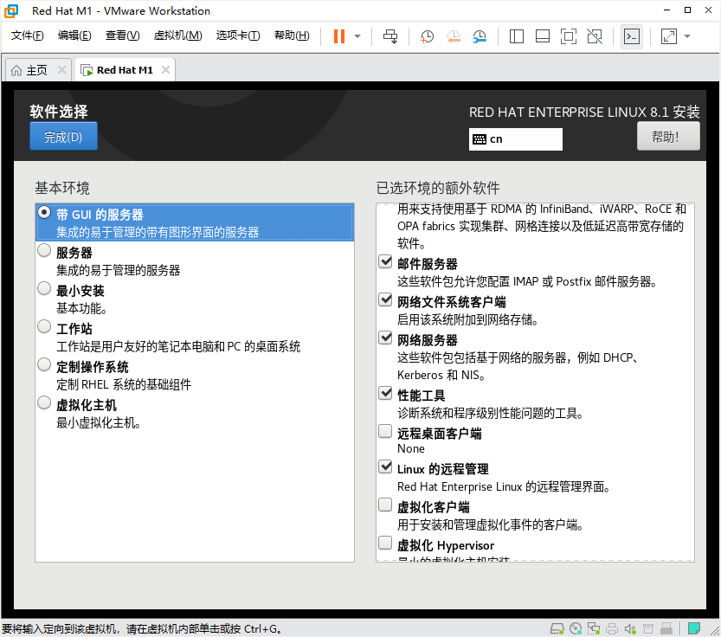721x637 pixels.
Task: Uncheck the 性能工具 checkbox
Action: tap(385, 393)
